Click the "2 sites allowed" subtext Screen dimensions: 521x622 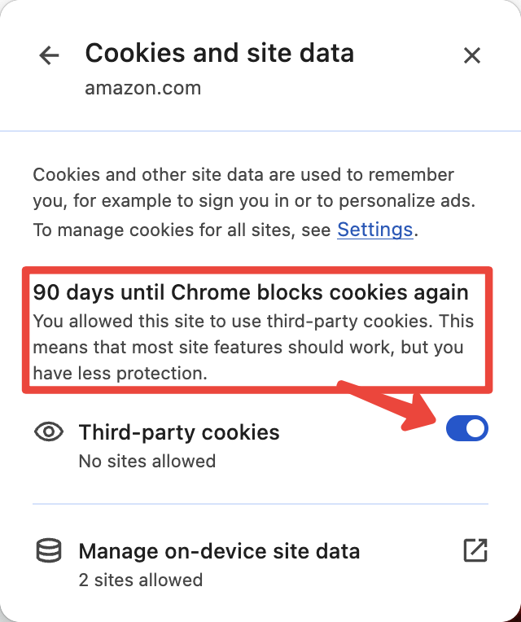tap(141, 580)
